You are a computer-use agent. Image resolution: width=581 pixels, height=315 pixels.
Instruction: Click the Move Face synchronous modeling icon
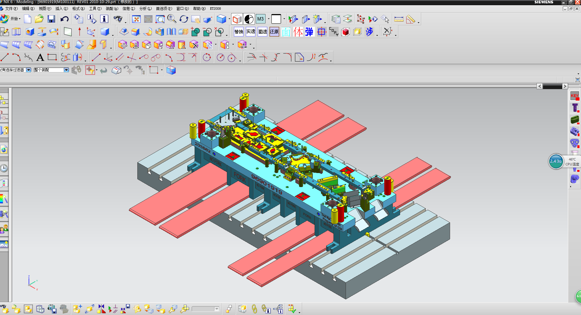tap(123, 45)
